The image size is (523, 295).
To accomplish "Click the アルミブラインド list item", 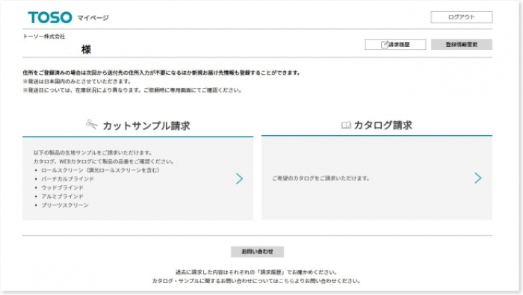I will 62,196.
